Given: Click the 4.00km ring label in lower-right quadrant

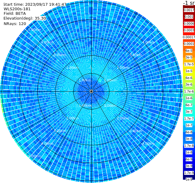Looking at the screenshot, I should click(x=148, y=144).
